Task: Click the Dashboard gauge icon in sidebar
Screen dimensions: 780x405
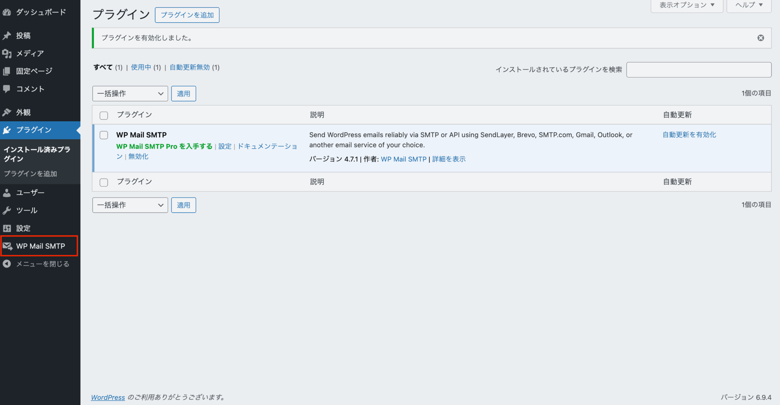Action: (x=6, y=13)
